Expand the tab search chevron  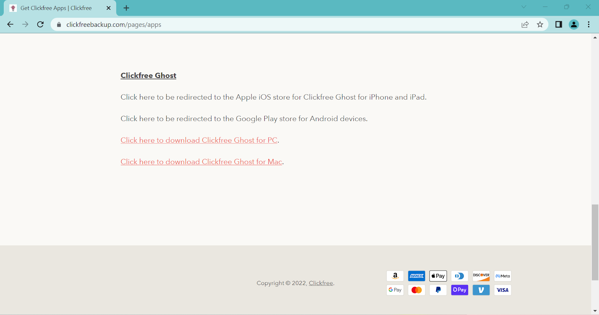pos(524,7)
